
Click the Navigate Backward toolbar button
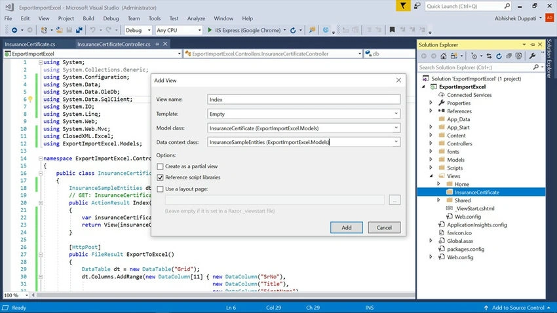click(14, 30)
